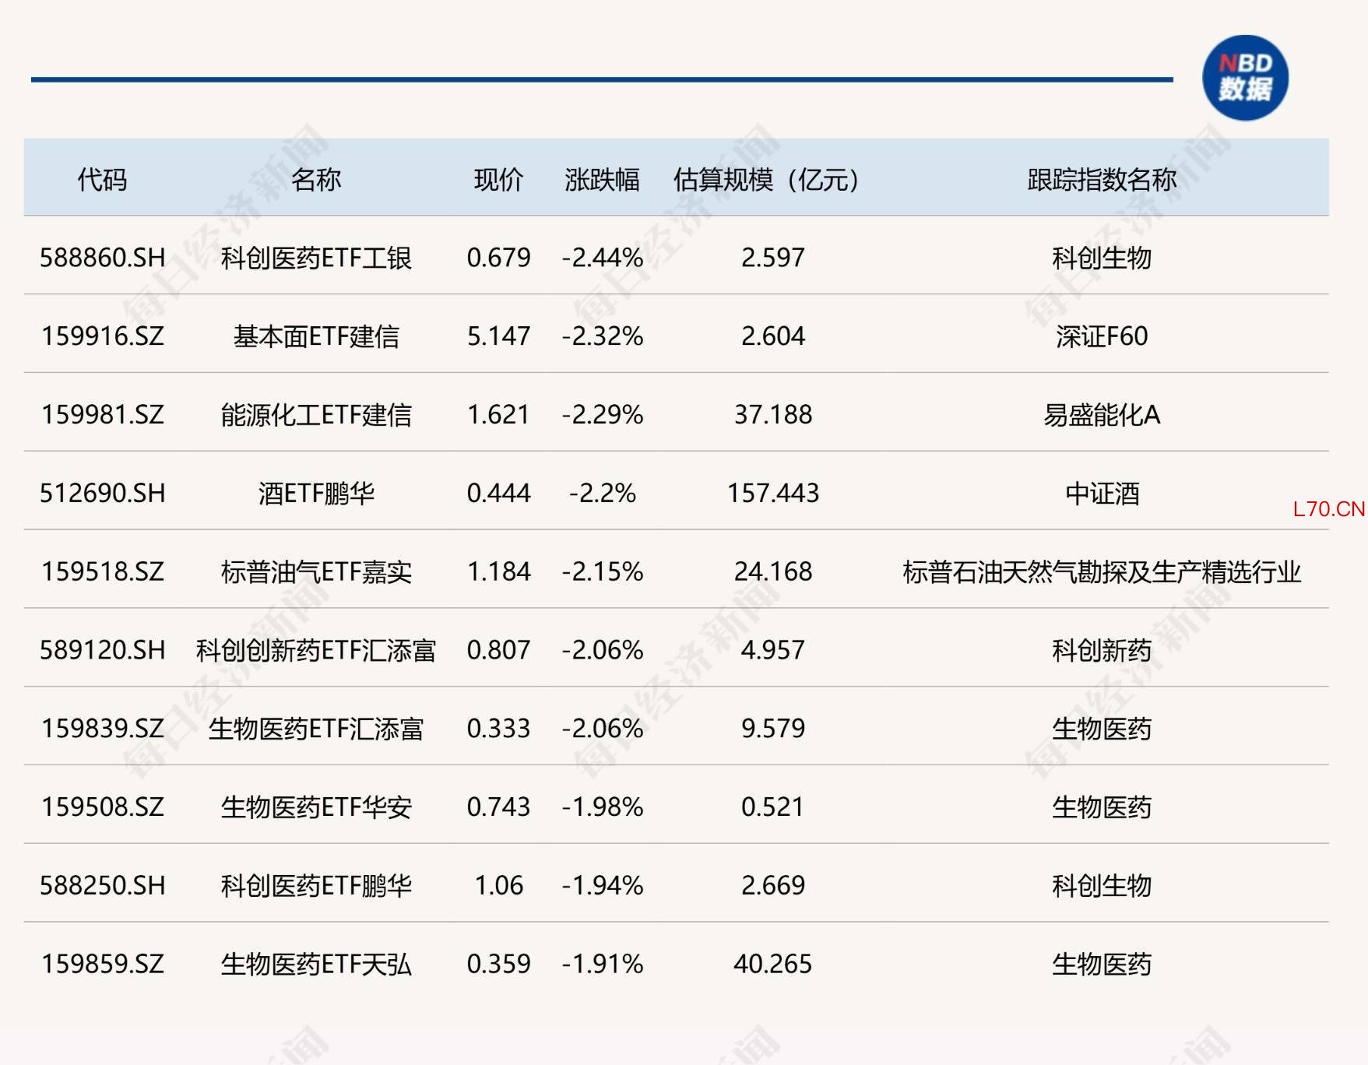The height and width of the screenshot is (1065, 1368).
Task: Select the 名称 column header
Action: tap(316, 180)
